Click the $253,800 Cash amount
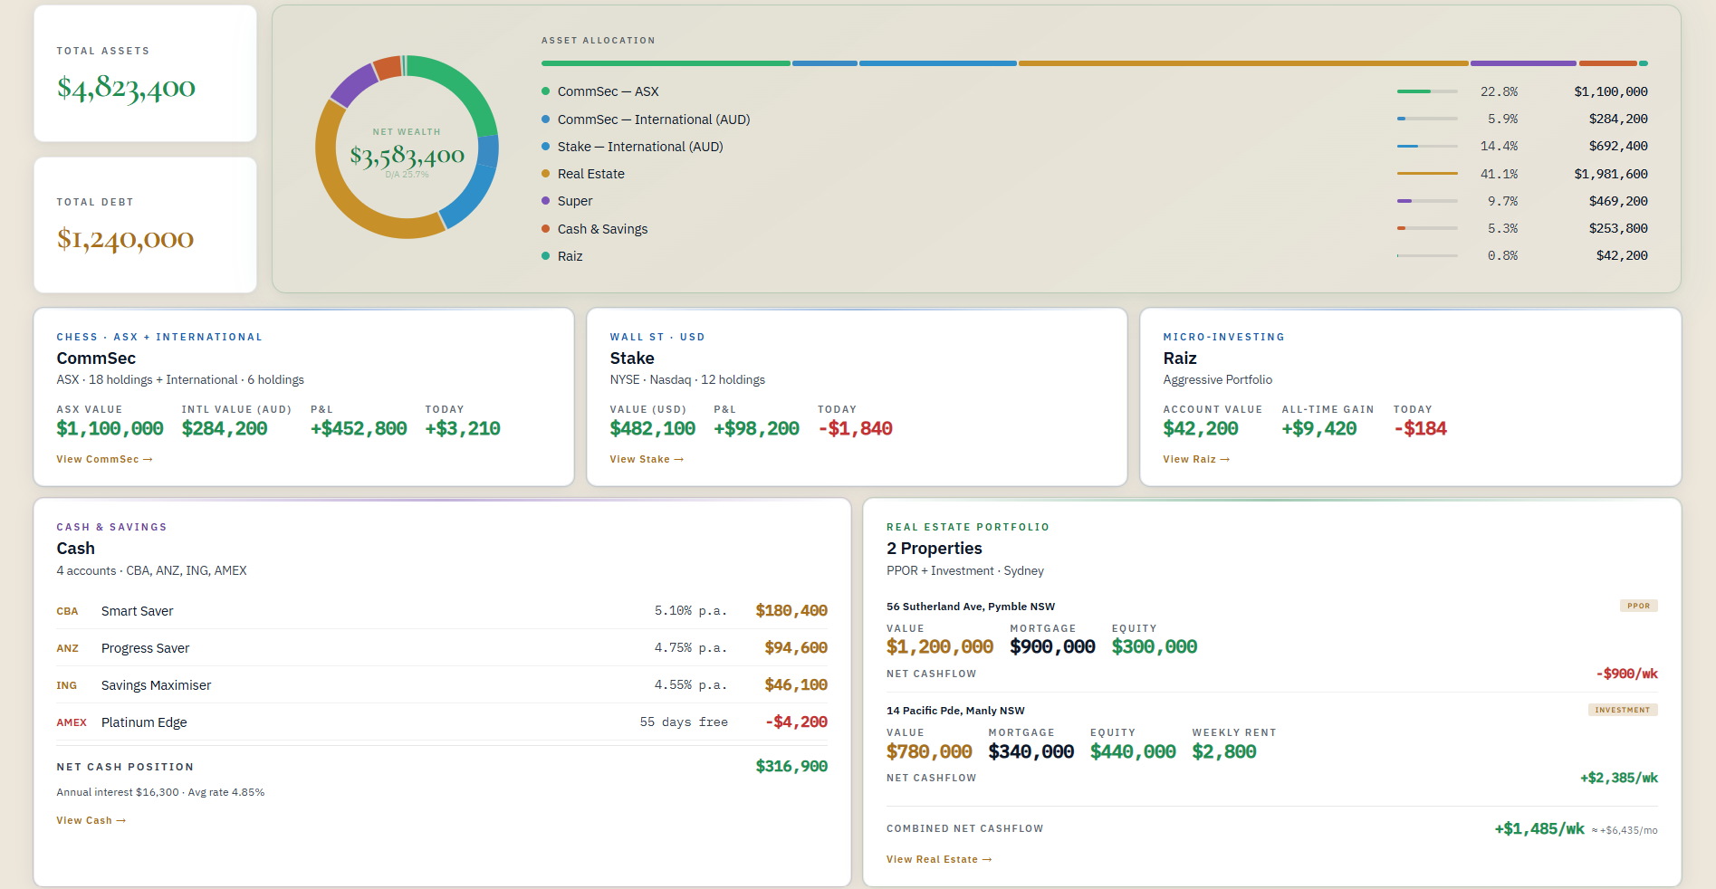Image resolution: width=1716 pixels, height=889 pixels. (1618, 228)
